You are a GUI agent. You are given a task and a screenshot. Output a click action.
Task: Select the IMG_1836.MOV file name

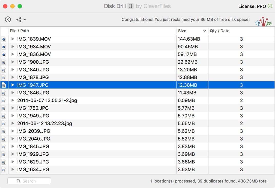[34, 54]
